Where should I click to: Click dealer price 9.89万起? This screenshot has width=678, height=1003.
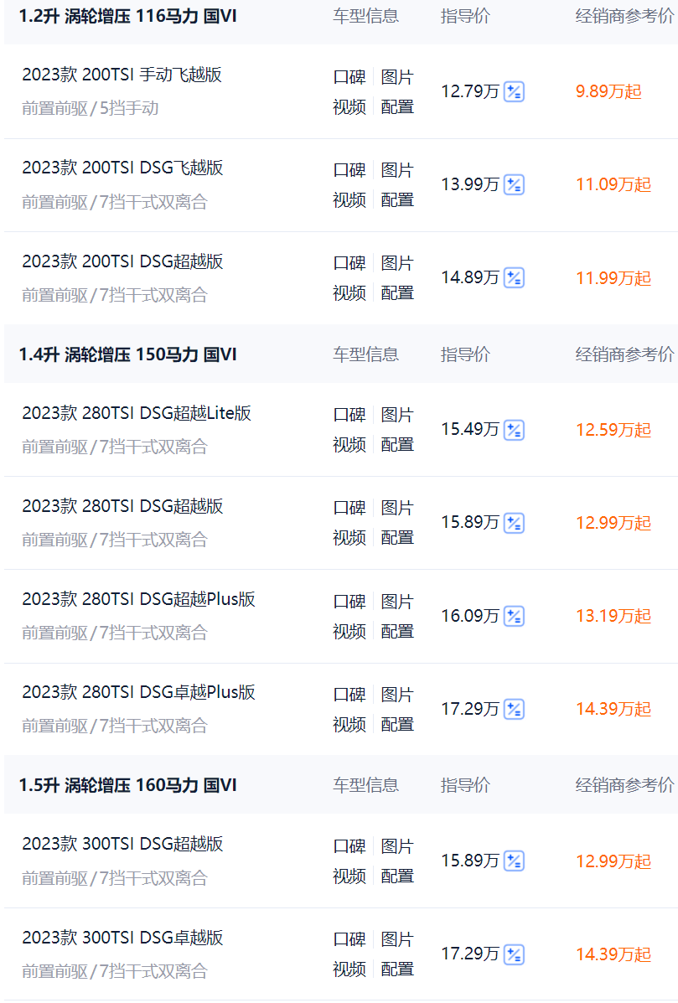point(608,91)
